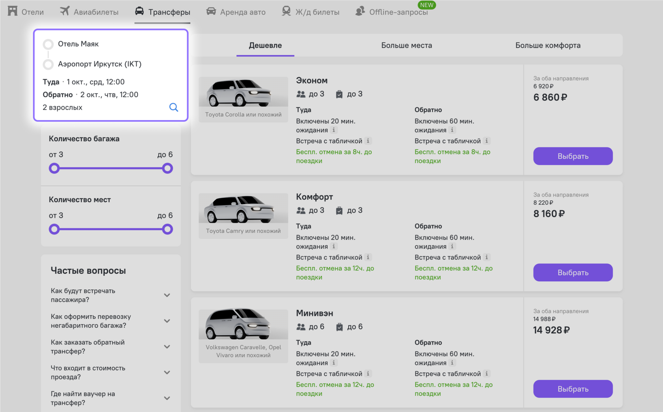Click the airplane icon for Авиабилеты

coord(65,11)
